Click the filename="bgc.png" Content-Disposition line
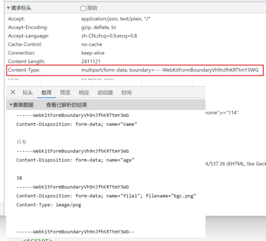Viewport: 266px width, 241px height. pyautogui.click(x=106, y=196)
